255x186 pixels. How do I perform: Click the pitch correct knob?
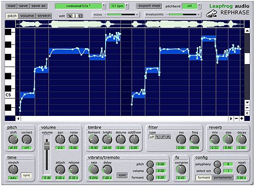(27, 140)
